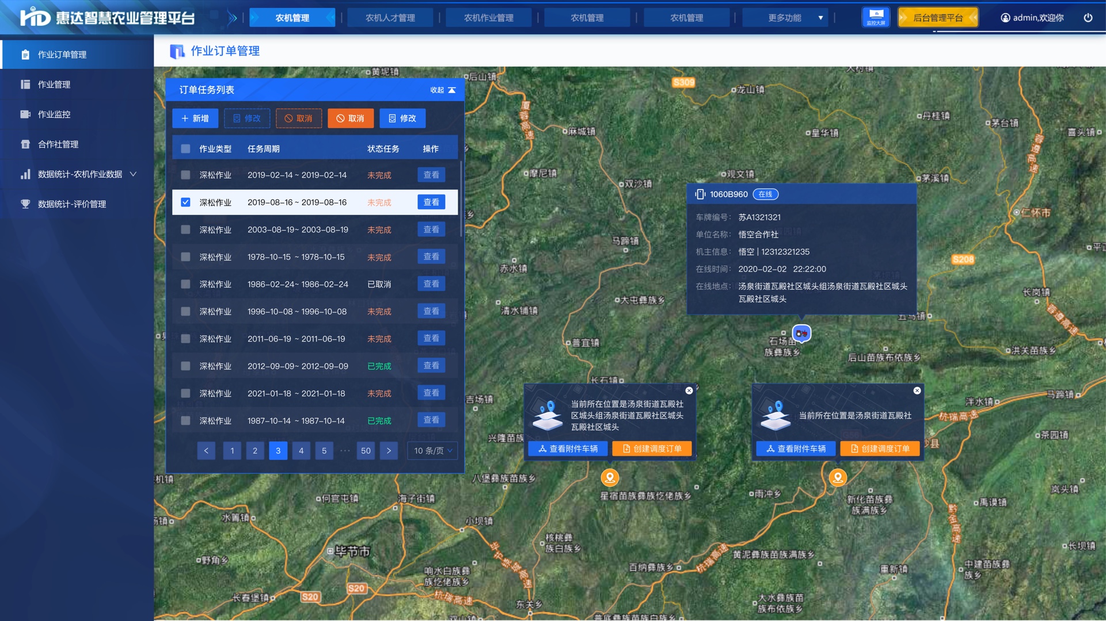Check the 2012-09-09 order row checkbox
This screenshot has height=621, width=1106.
185,366
